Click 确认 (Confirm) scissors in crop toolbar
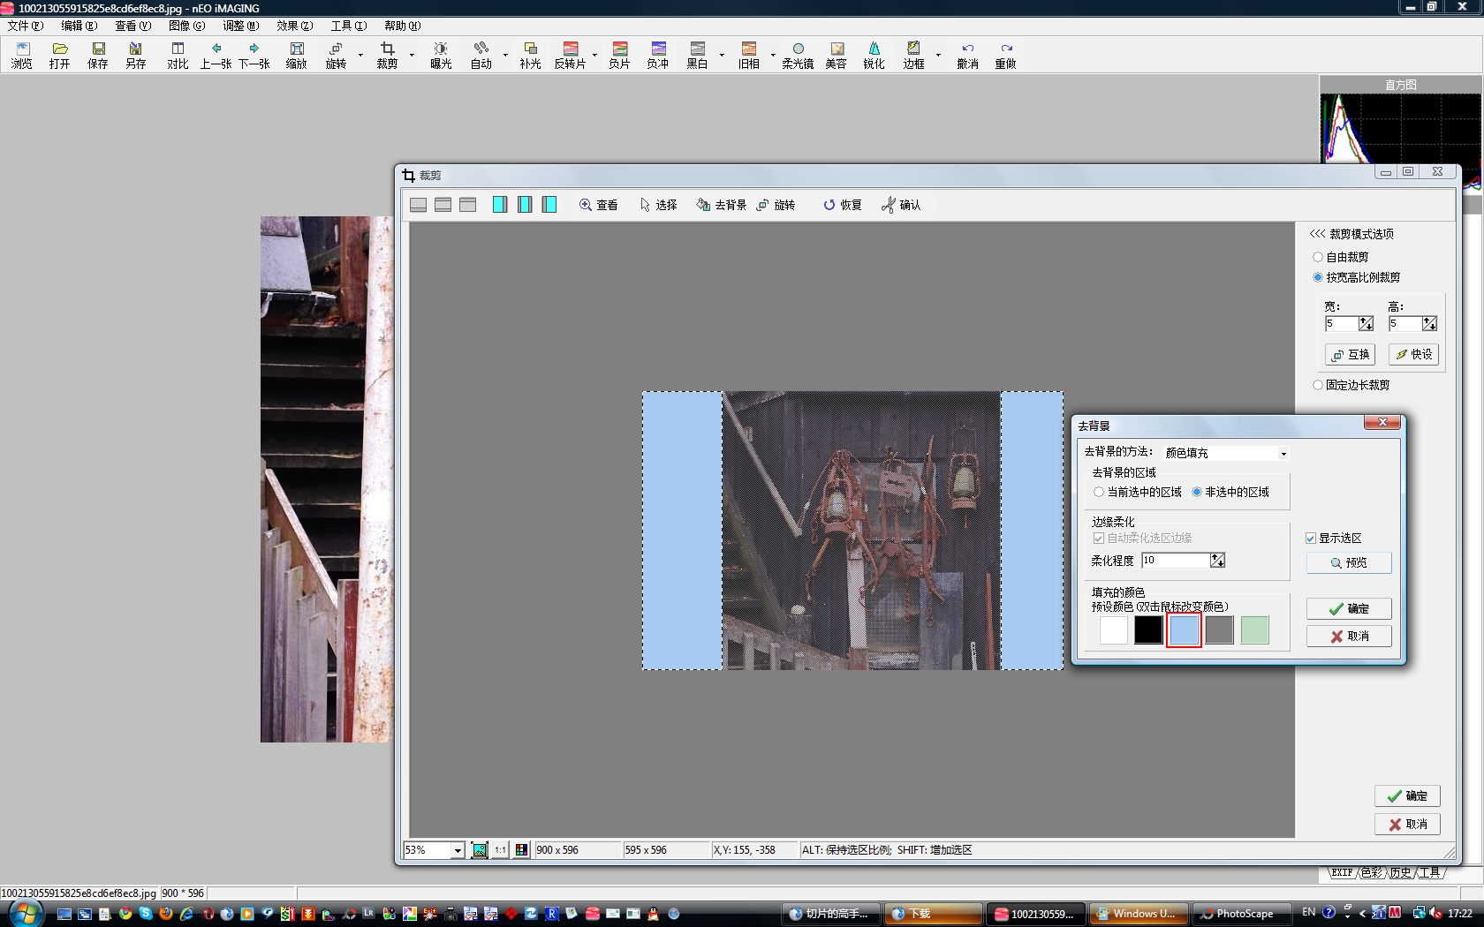The image size is (1484, 927). click(901, 205)
